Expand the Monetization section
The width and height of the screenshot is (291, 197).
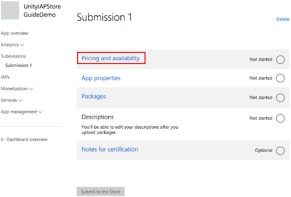tap(17, 89)
